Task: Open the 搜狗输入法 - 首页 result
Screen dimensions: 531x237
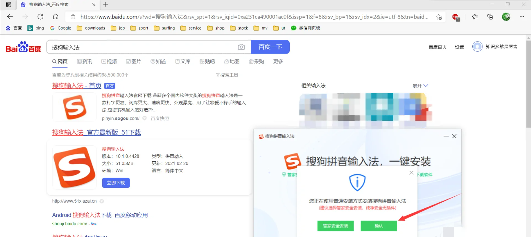Action: [x=77, y=86]
